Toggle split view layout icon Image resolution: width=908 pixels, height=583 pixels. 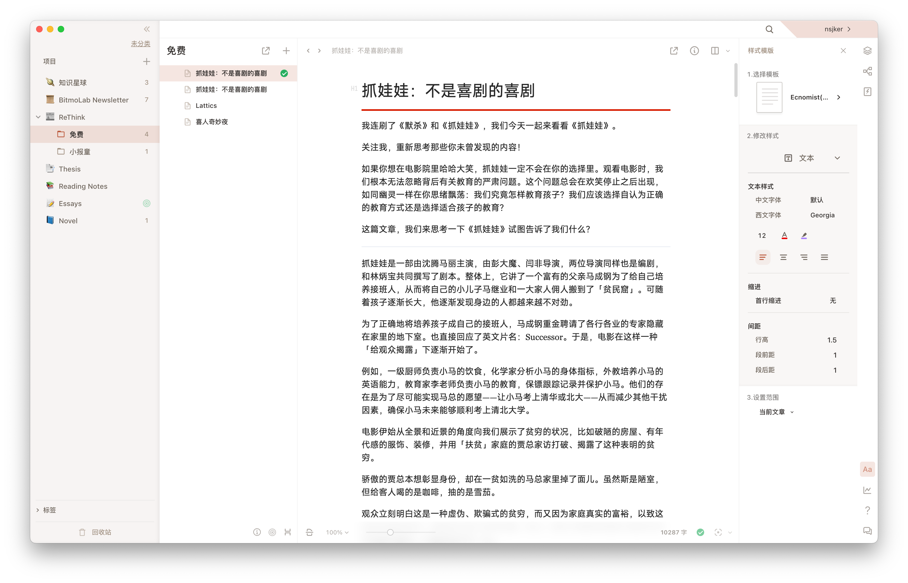point(715,51)
